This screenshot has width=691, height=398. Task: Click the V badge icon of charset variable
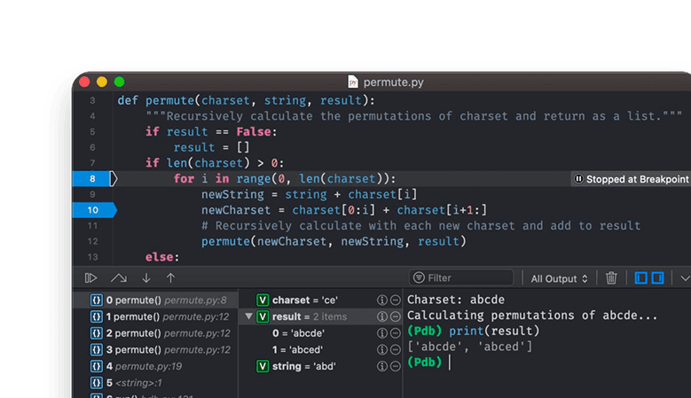click(263, 300)
